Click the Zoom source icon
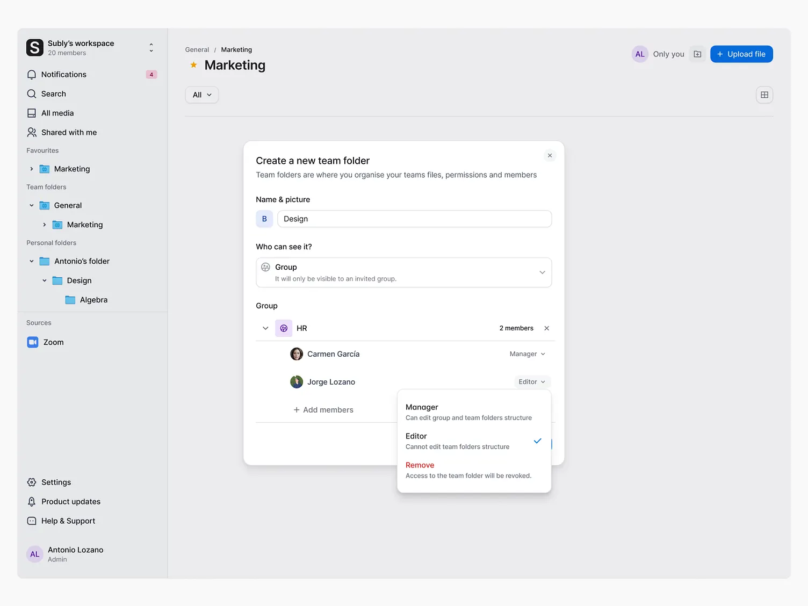 (33, 342)
